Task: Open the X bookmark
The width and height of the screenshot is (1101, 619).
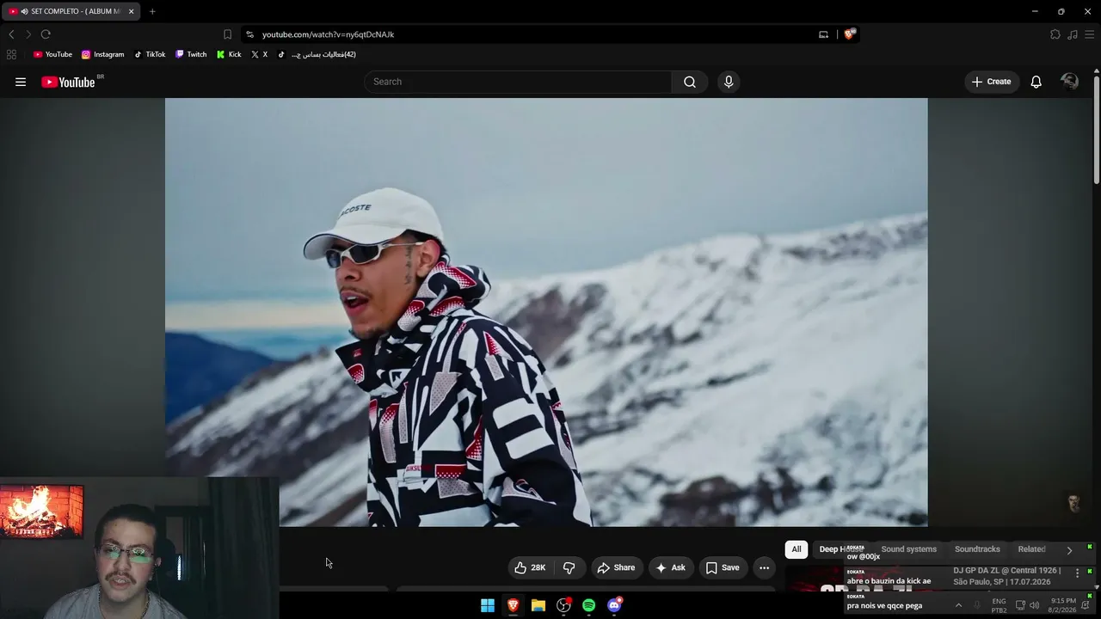Action: (x=259, y=54)
